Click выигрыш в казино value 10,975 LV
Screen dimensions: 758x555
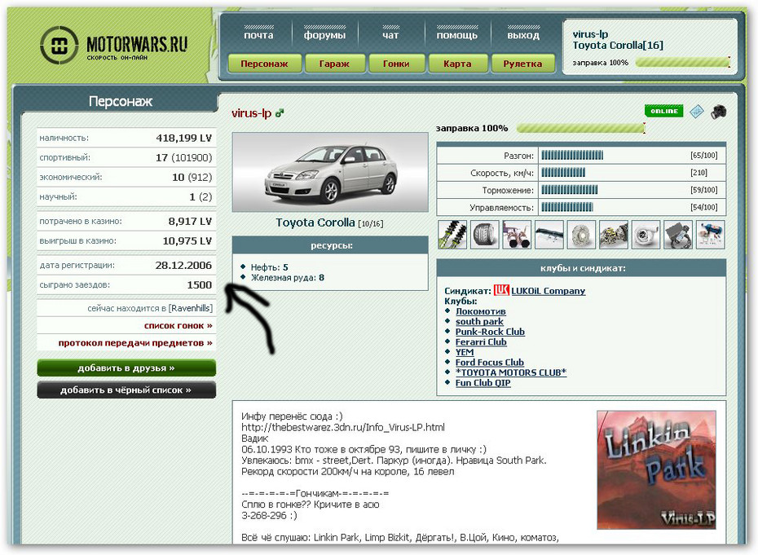(187, 240)
